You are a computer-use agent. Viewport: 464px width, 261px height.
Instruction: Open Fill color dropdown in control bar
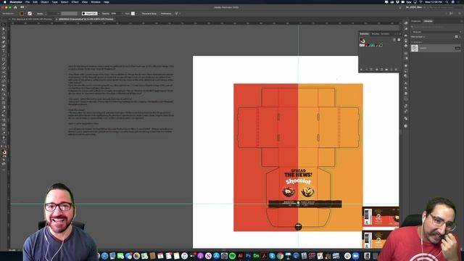(x=25, y=14)
